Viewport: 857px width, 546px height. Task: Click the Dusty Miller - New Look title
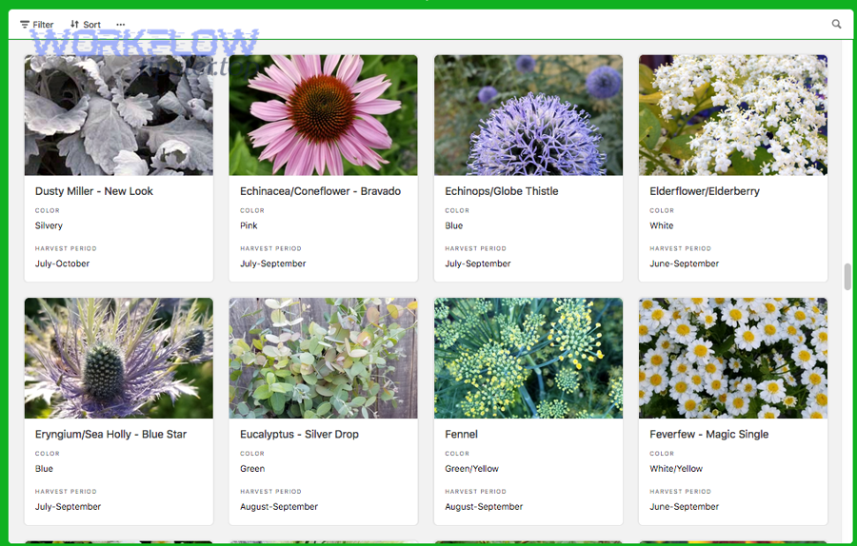click(94, 191)
